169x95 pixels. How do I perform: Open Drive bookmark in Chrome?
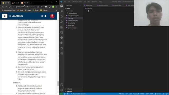[36, 10]
